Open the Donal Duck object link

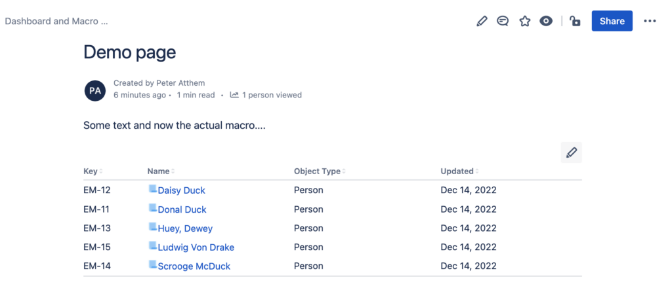[182, 209]
